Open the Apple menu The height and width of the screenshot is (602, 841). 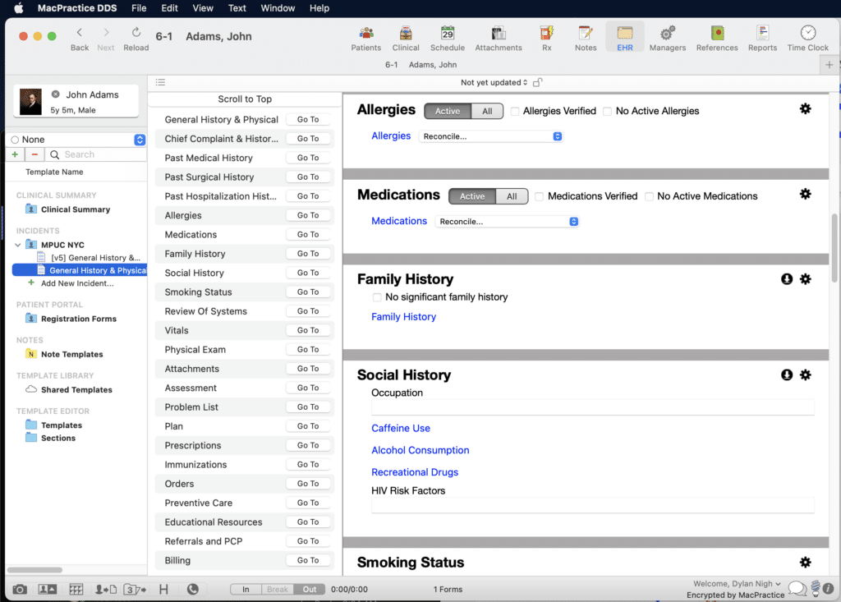tap(19, 8)
